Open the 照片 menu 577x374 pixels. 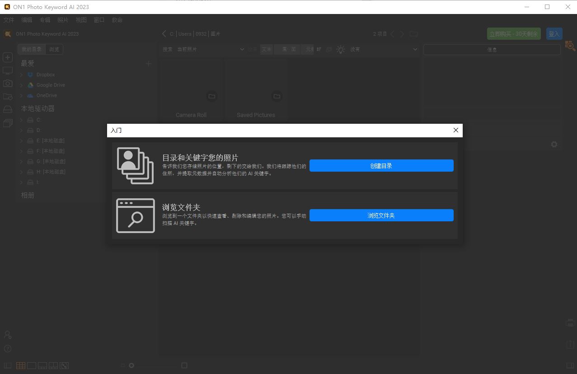[63, 20]
